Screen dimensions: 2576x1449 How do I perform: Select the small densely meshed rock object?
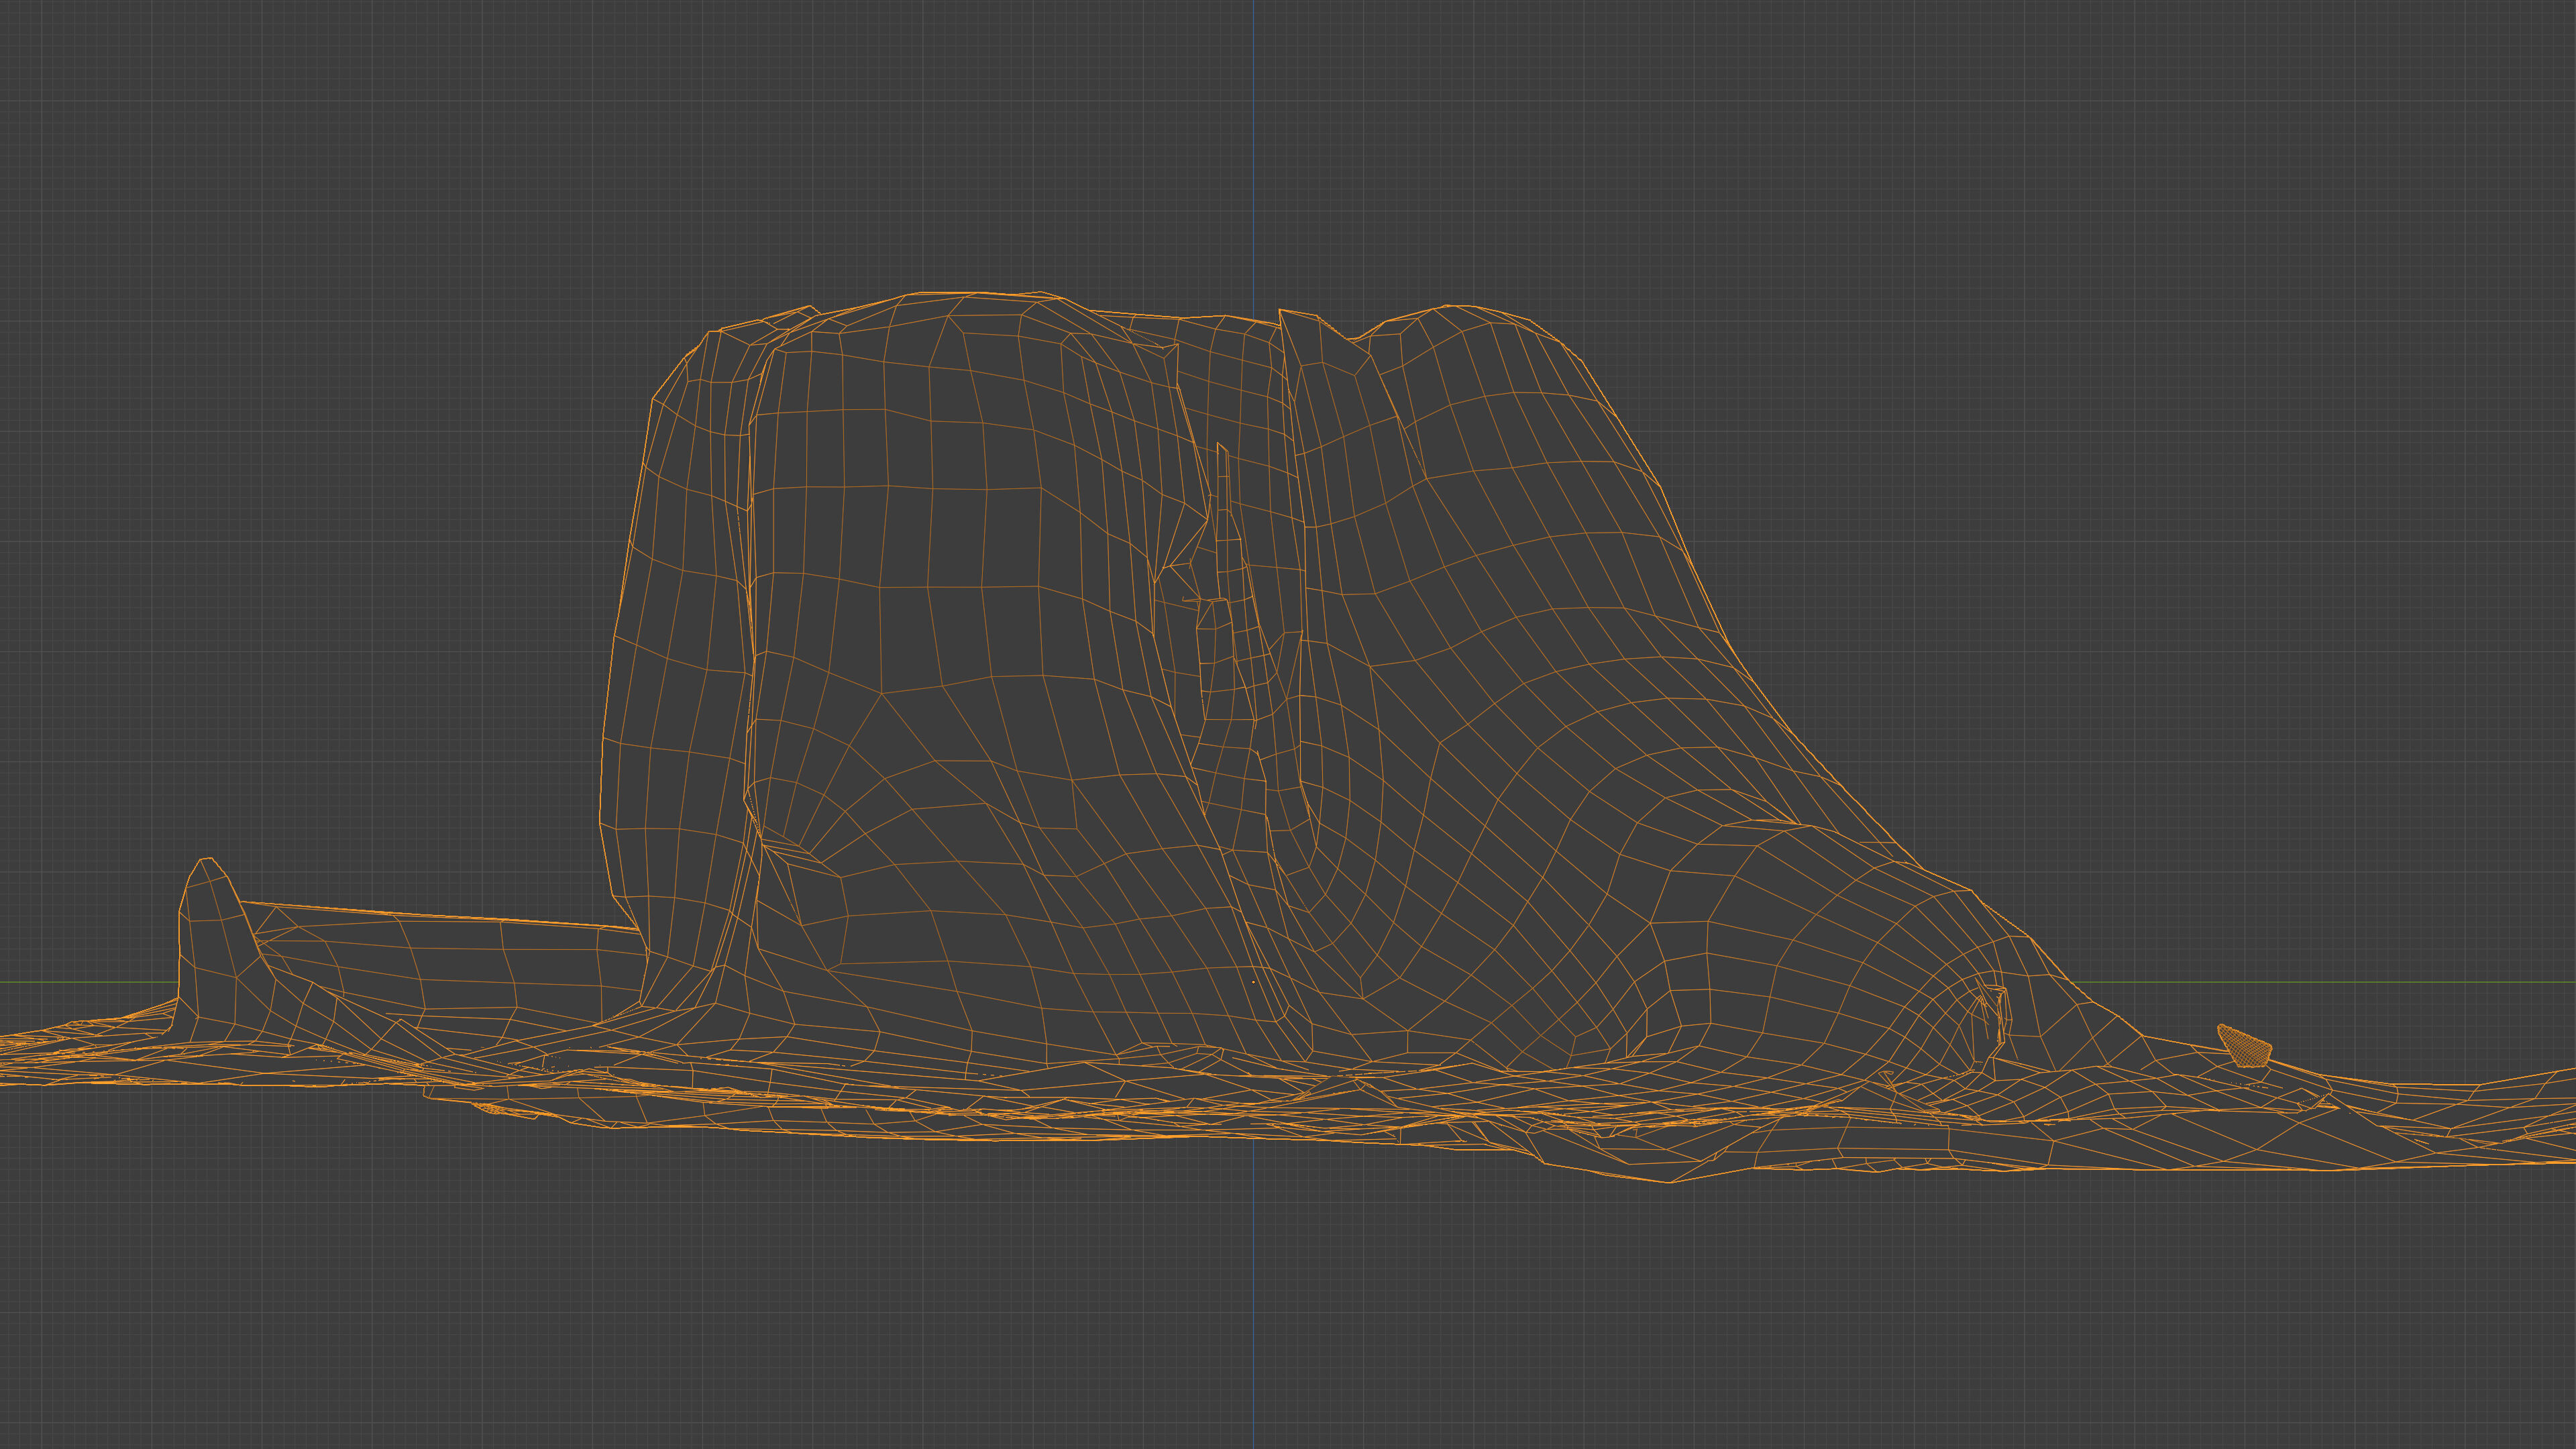coord(2245,1046)
